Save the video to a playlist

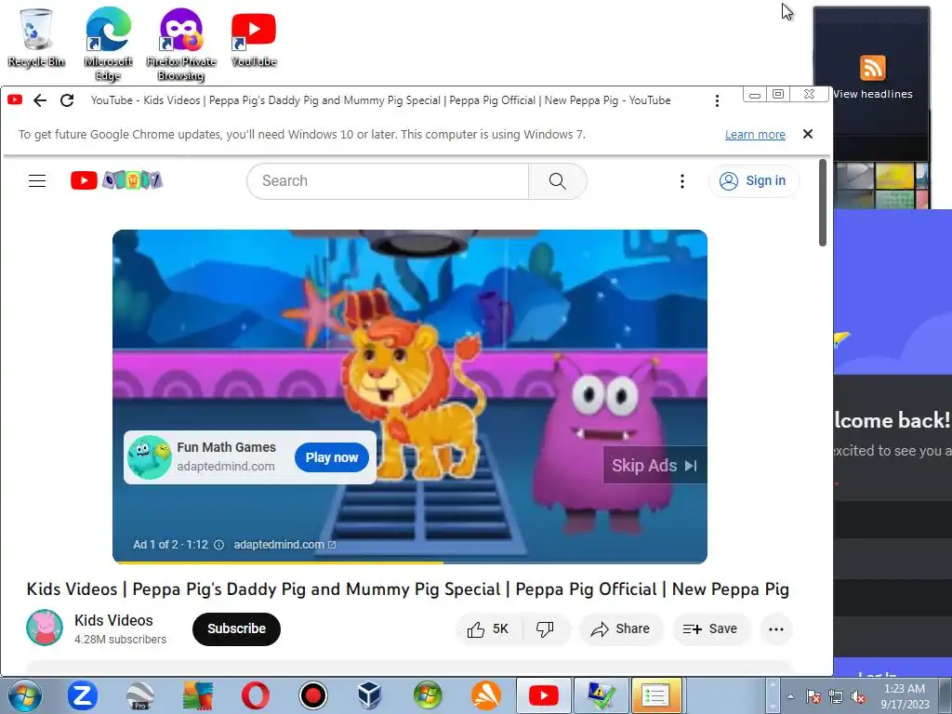710,629
